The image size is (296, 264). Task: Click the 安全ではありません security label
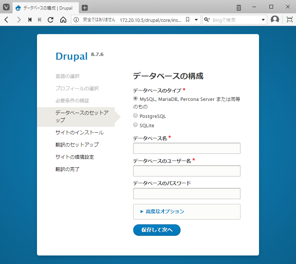click(x=99, y=20)
